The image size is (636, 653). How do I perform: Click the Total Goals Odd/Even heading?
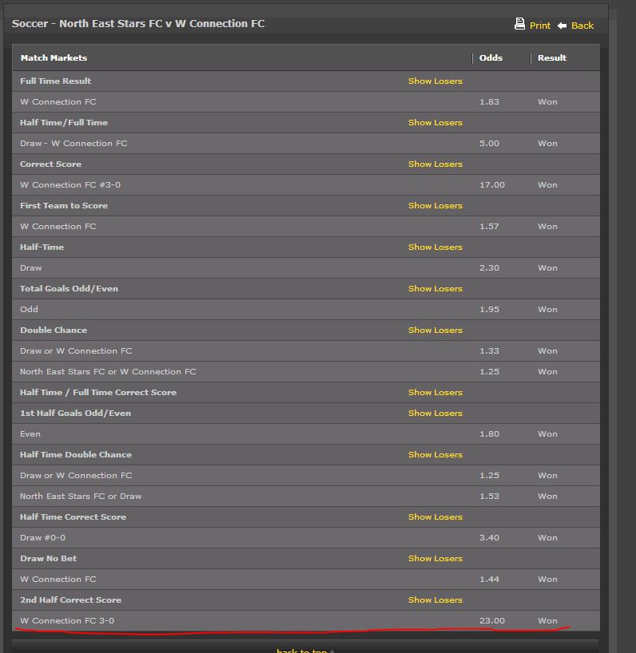tap(69, 289)
